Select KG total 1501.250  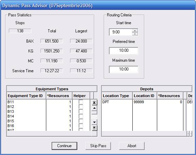(52, 51)
